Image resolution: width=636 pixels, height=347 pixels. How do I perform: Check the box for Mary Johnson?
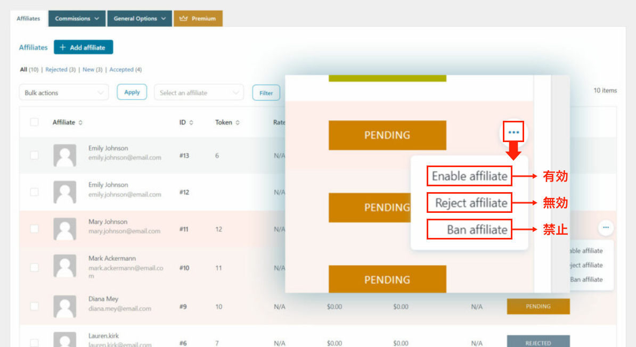tap(35, 228)
